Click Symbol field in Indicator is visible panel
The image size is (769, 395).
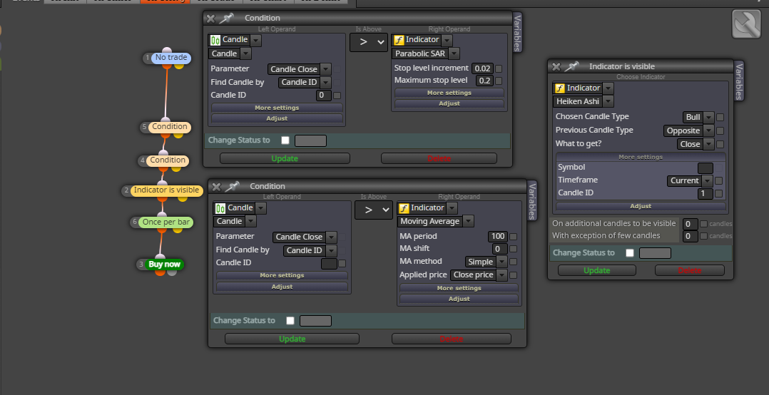pyautogui.click(x=706, y=168)
